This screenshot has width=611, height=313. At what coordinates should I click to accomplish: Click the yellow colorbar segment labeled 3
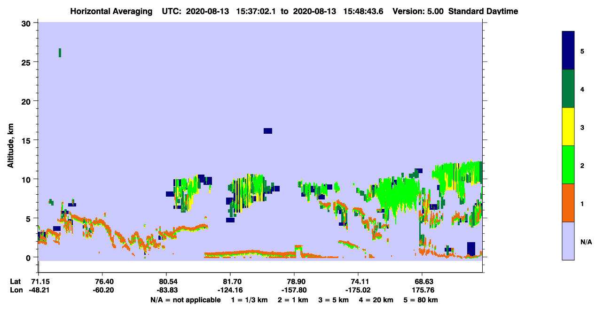pyautogui.click(x=568, y=127)
